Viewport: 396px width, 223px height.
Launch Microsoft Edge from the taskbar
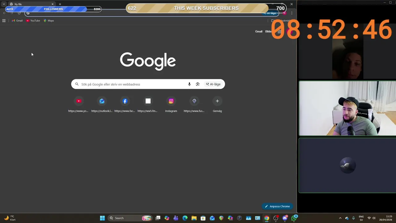pos(185,218)
